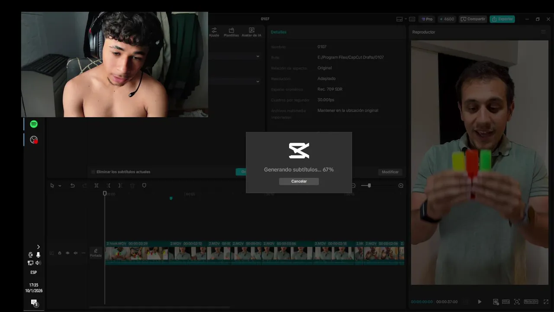The image size is (554, 312).
Task: Open the Plantillas tab
Action: (231, 32)
